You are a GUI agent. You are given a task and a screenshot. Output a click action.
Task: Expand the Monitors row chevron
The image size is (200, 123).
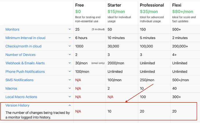click(x=70, y=29)
